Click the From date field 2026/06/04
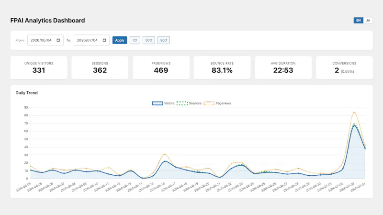383x215 pixels. [x=45, y=40]
